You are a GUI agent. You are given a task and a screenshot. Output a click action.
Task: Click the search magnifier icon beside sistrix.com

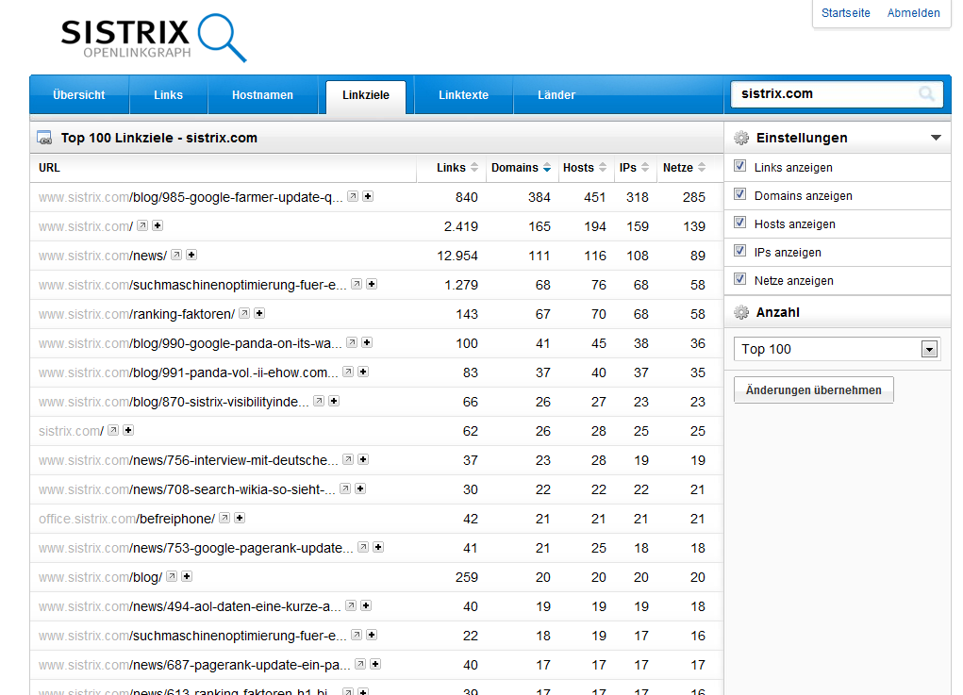tap(926, 94)
